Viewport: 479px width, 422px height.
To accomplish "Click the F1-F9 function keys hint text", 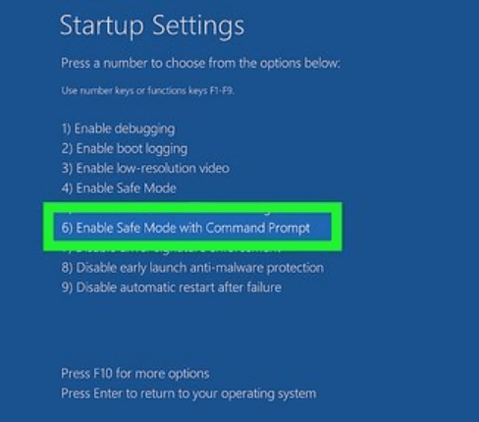I will pyautogui.click(x=147, y=90).
